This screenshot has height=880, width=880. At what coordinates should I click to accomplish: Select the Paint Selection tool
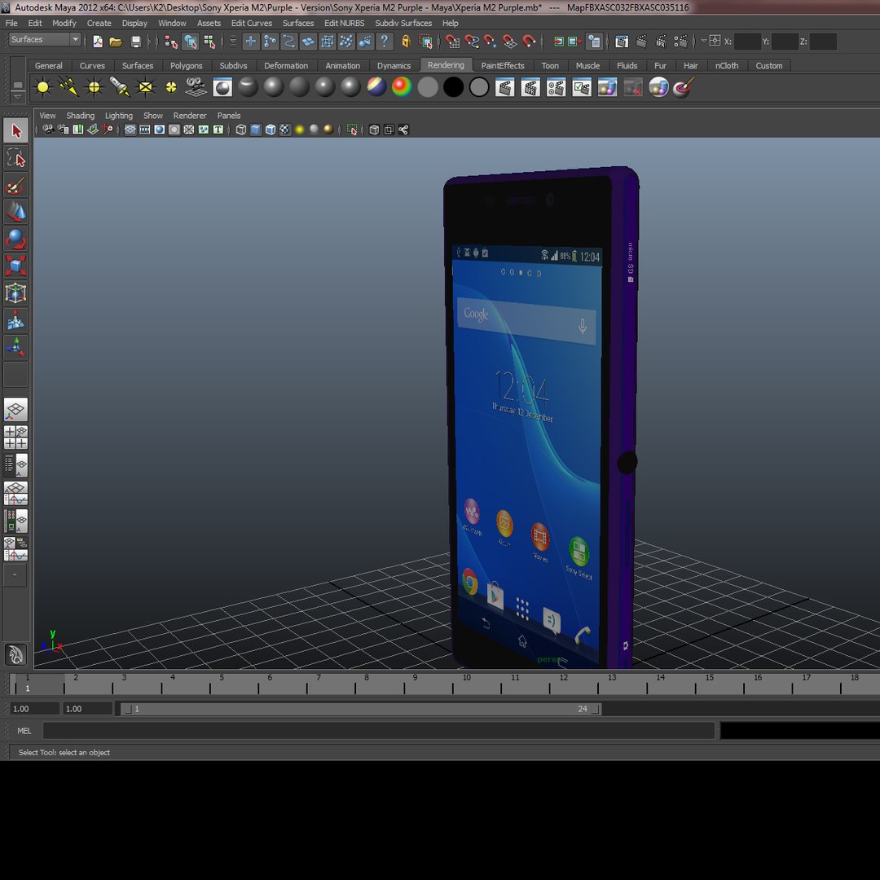tap(15, 186)
